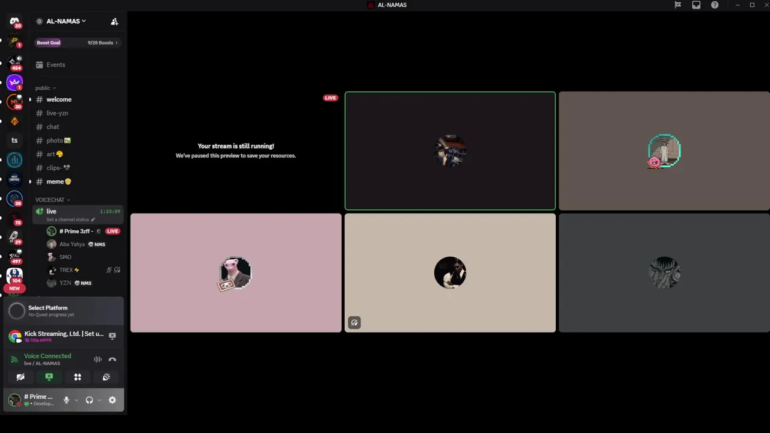The width and height of the screenshot is (770, 433).
Task: Open AL-NAMAS server dropdown menu
Action: pyautogui.click(x=66, y=21)
